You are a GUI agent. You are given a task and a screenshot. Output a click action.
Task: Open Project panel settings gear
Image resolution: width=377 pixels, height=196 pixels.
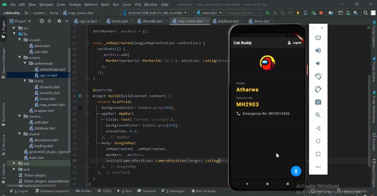[x=59, y=21]
